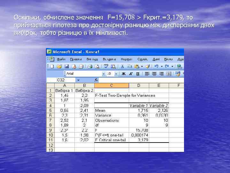Open the Сервіс menu
The image size is (230, 173).
point(142,59)
